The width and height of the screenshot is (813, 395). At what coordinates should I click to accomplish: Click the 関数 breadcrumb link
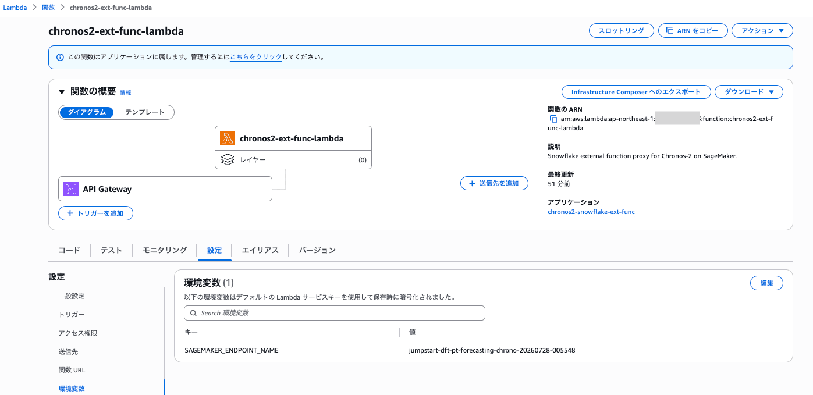click(48, 8)
